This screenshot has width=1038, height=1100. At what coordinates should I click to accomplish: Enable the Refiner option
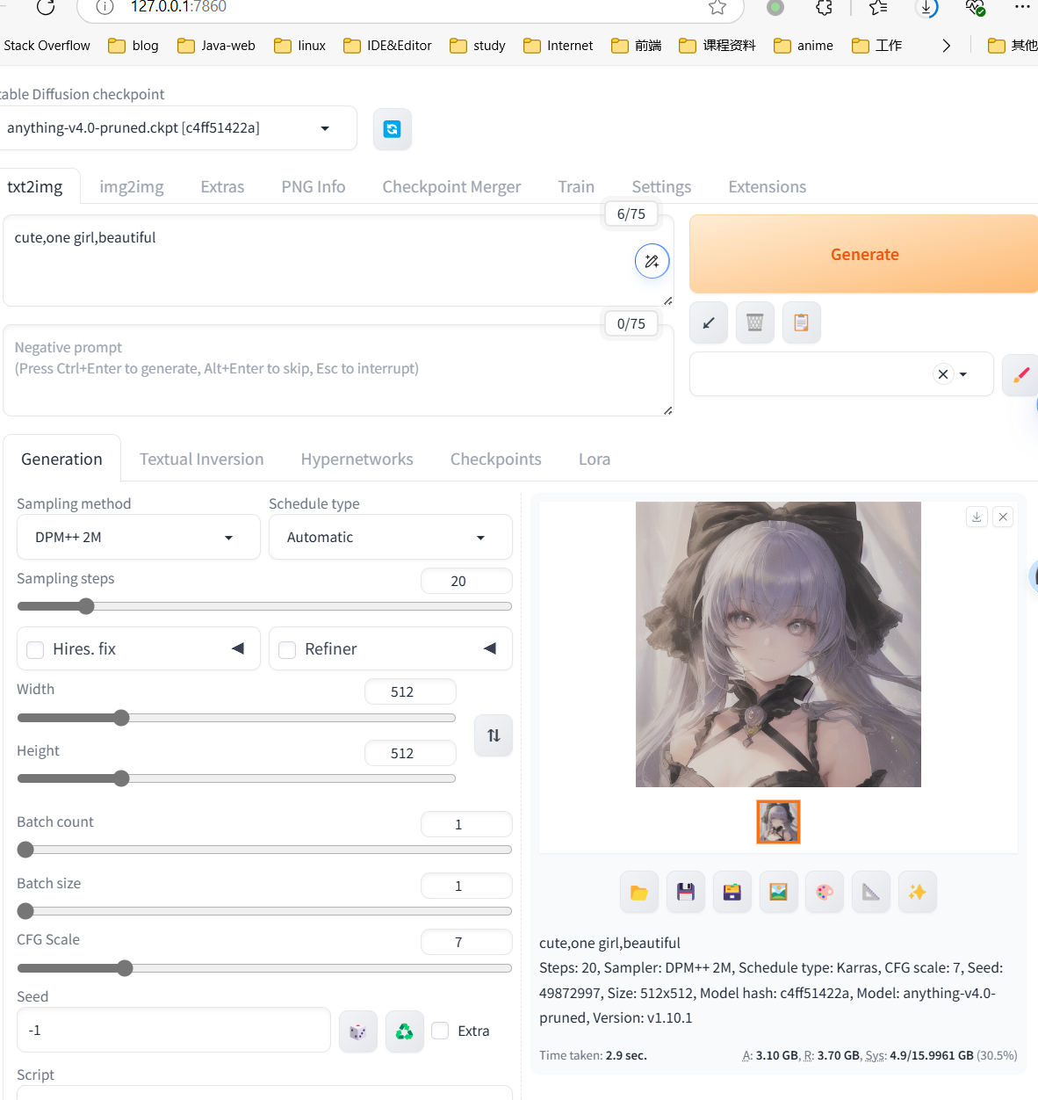[286, 650]
